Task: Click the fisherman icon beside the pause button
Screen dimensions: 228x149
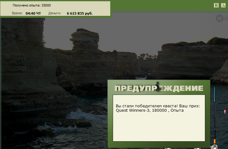Action: (x=223, y=5)
